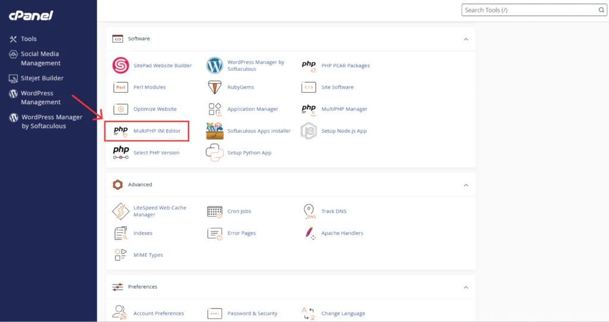Select Sitejet Builder in the sidebar
The height and width of the screenshot is (322, 609).
coord(36,78)
